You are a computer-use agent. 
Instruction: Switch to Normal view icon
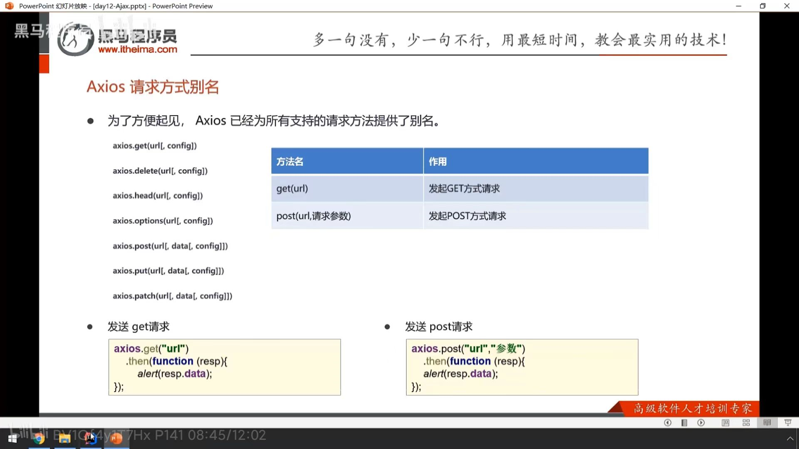click(x=725, y=422)
